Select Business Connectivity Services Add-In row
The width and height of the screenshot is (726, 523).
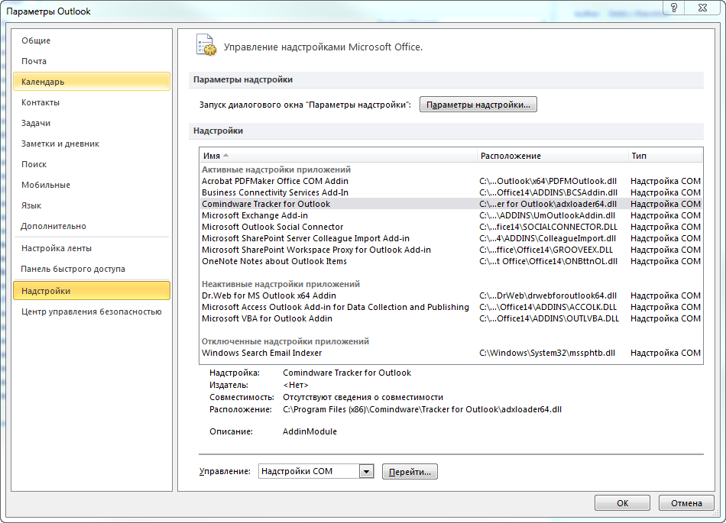click(451, 192)
